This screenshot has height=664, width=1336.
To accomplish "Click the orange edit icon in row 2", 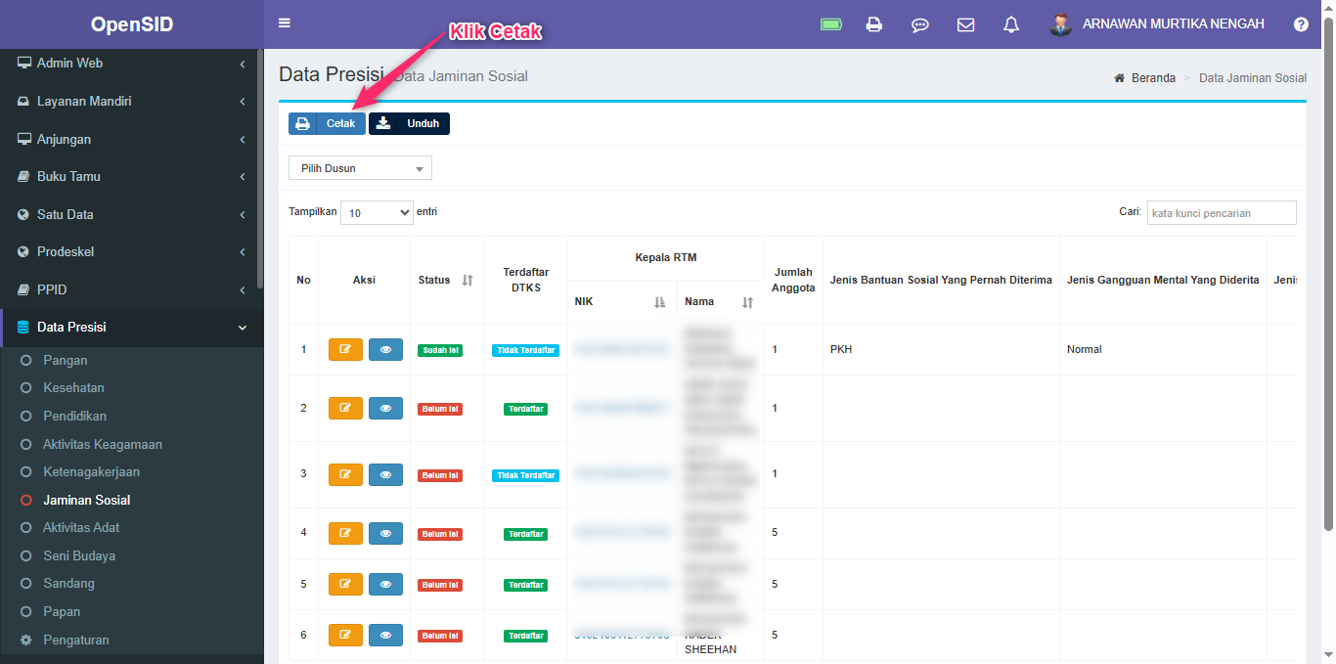I will coord(345,408).
